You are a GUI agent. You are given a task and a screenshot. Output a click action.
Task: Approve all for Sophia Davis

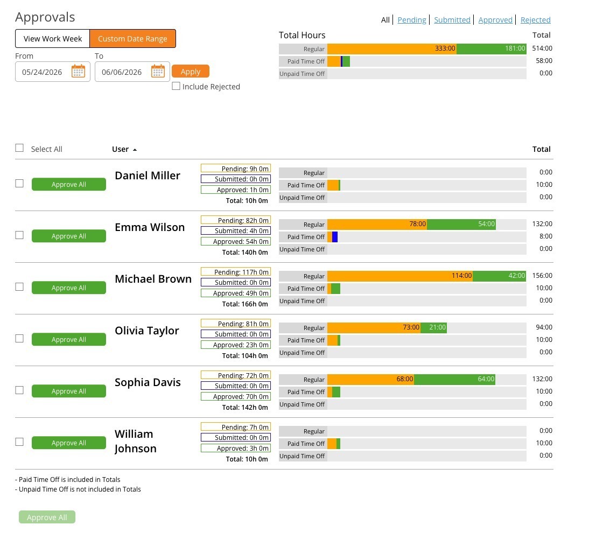click(x=69, y=391)
